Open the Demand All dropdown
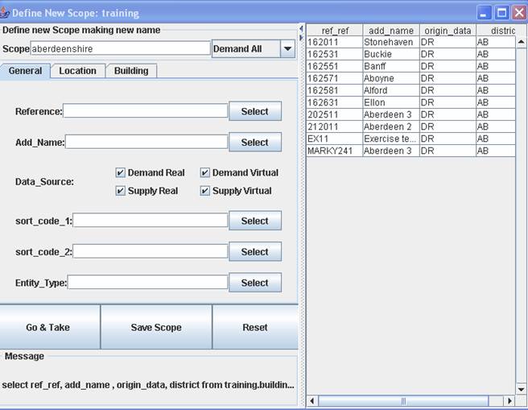The width and height of the screenshot is (528, 410). tap(287, 49)
